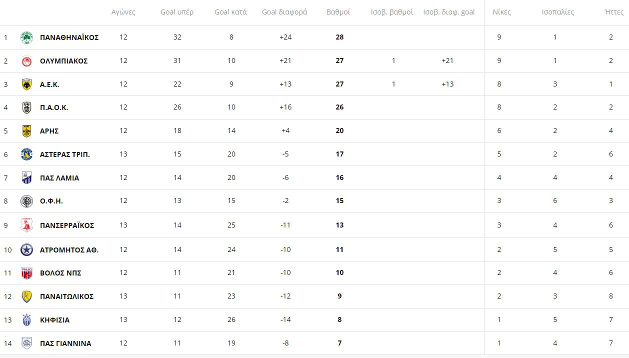The image size is (629, 358).
Task: Click the Aris team crest icon
Action: pos(26,131)
